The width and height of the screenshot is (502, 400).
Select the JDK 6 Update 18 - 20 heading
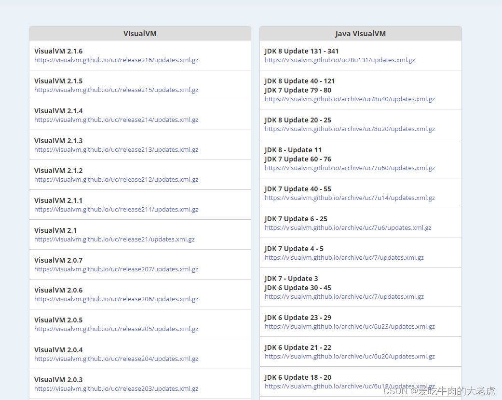coord(298,377)
